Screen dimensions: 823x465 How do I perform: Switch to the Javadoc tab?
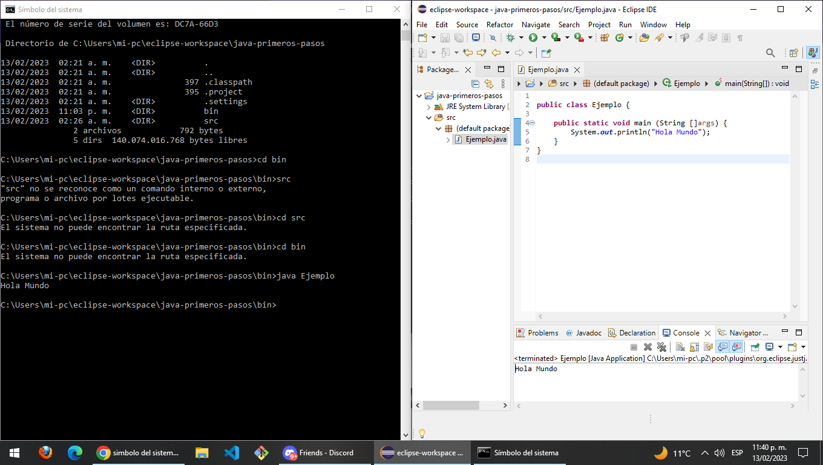(x=583, y=333)
